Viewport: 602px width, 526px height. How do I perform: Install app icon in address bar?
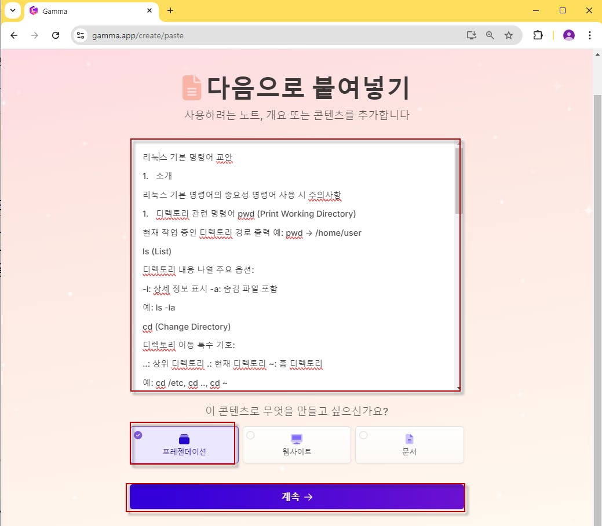click(472, 35)
